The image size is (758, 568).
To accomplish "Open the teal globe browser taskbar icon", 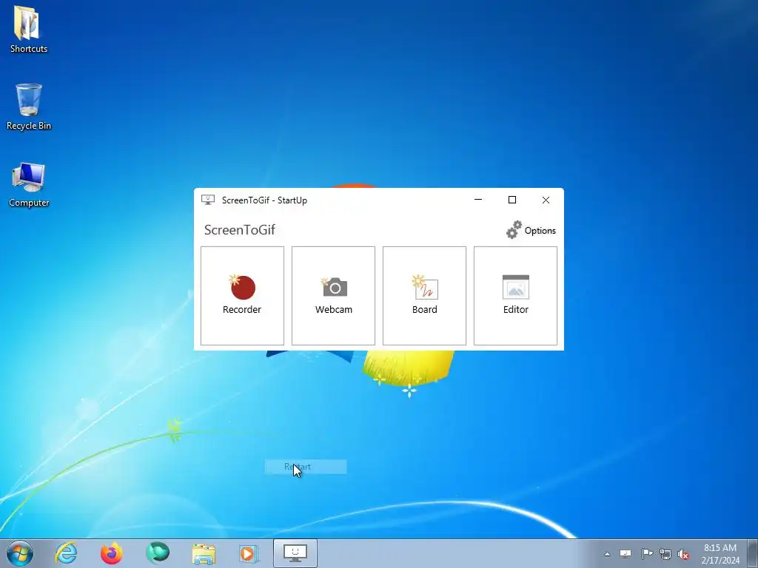I will 158,553.
